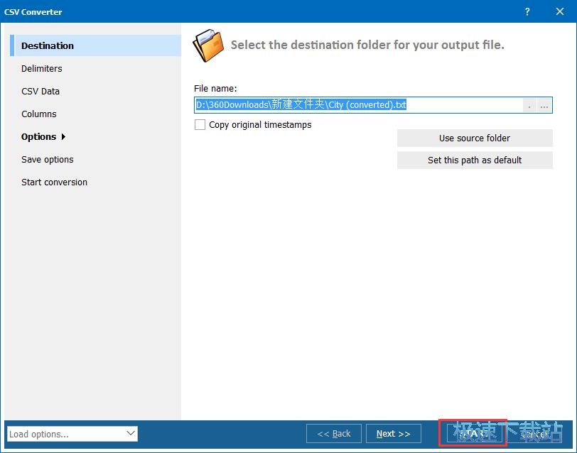The image size is (577, 453).
Task: Enable Copy original timestamps checkbox
Action: click(x=200, y=125)
